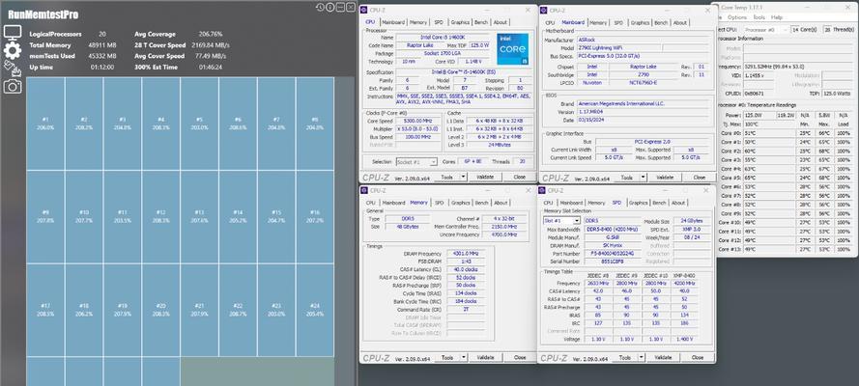
Task: Open RunMemtestPro settings gear icon
Action: [x=13, y=51]
